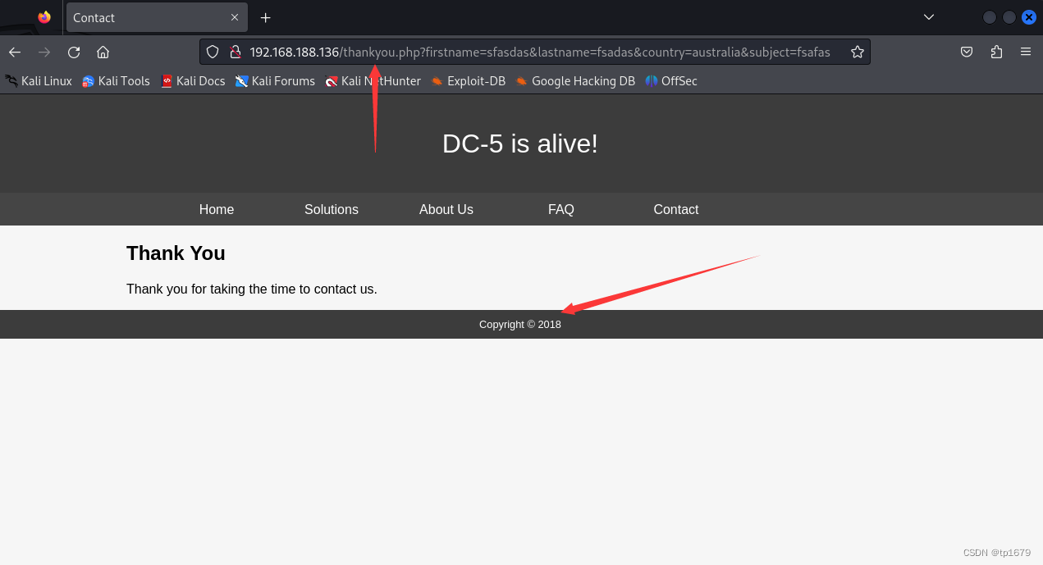1043x565 pixels.
Task: Click the 'Copyright © 2018' footer text
Action: coord(520,325)
